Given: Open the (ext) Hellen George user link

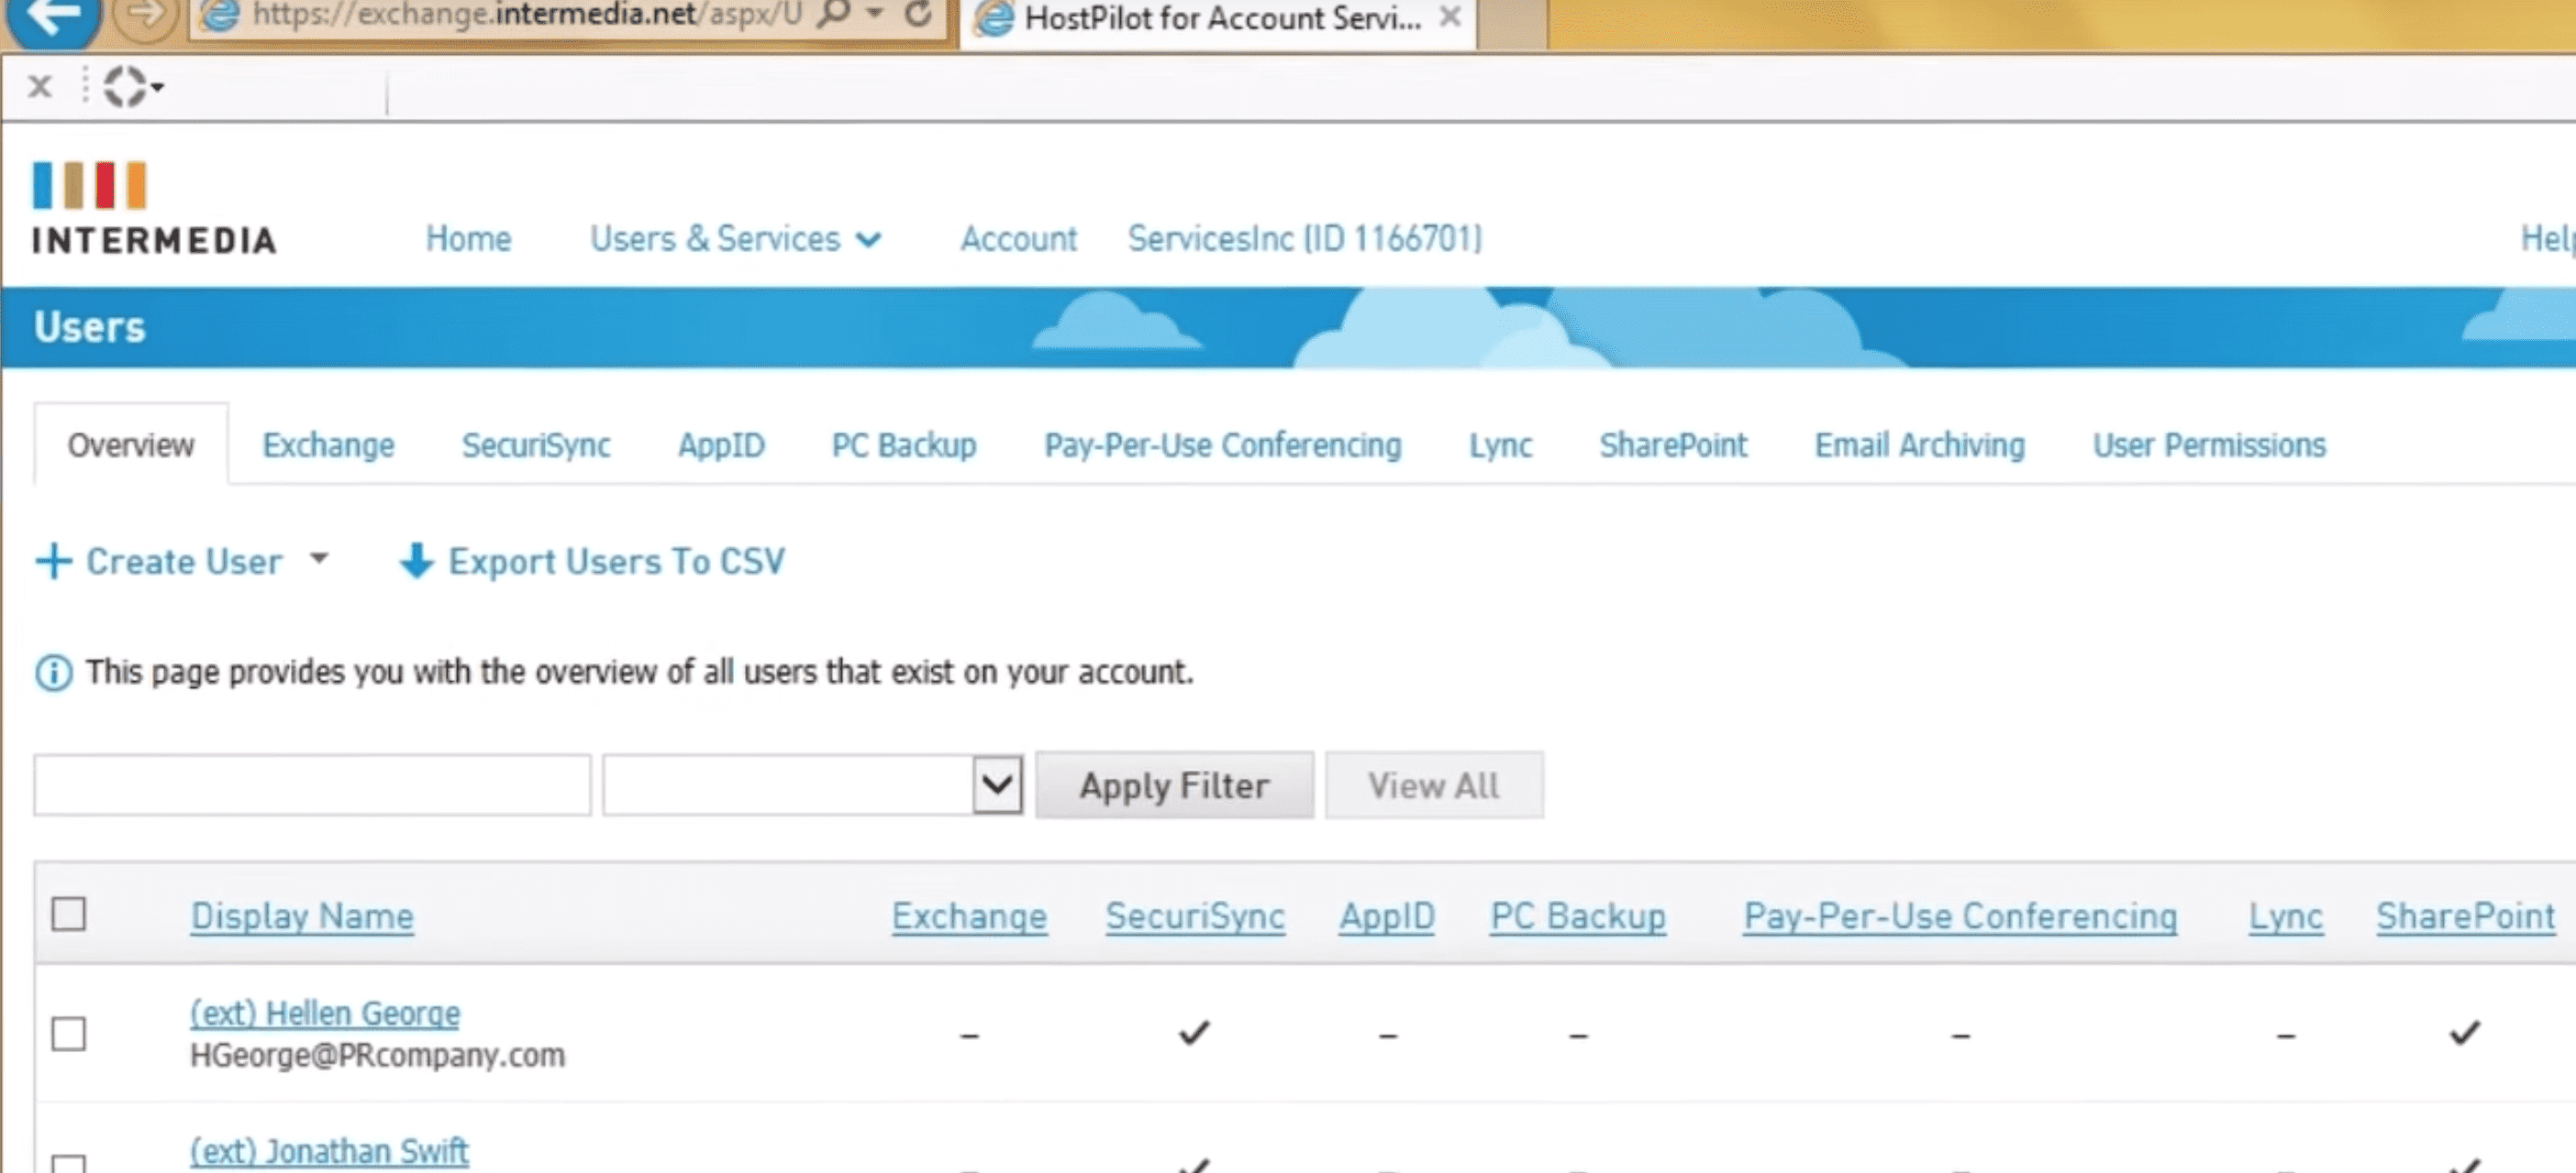Looking at the screenshot, I should click(325, 1014).
